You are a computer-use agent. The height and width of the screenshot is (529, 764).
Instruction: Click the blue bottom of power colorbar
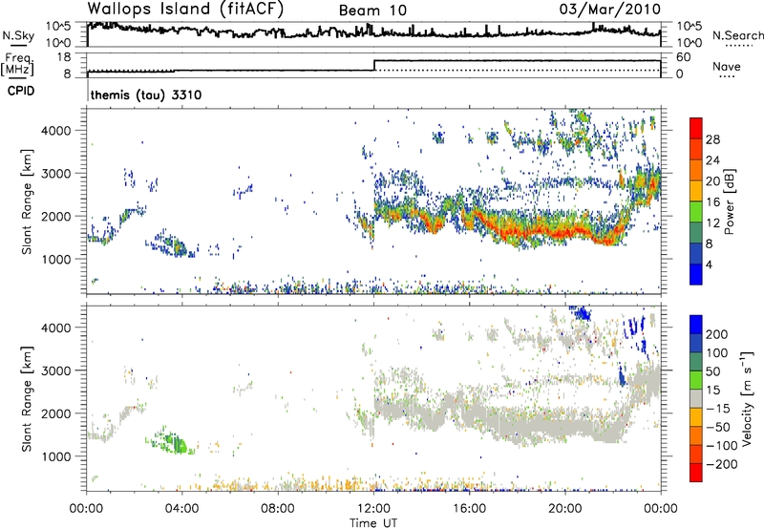pyautogui.click(x=696, y=274)
